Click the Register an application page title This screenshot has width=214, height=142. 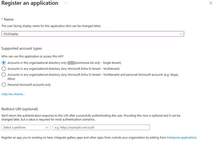pyautogui.click(x=30, y=3)
